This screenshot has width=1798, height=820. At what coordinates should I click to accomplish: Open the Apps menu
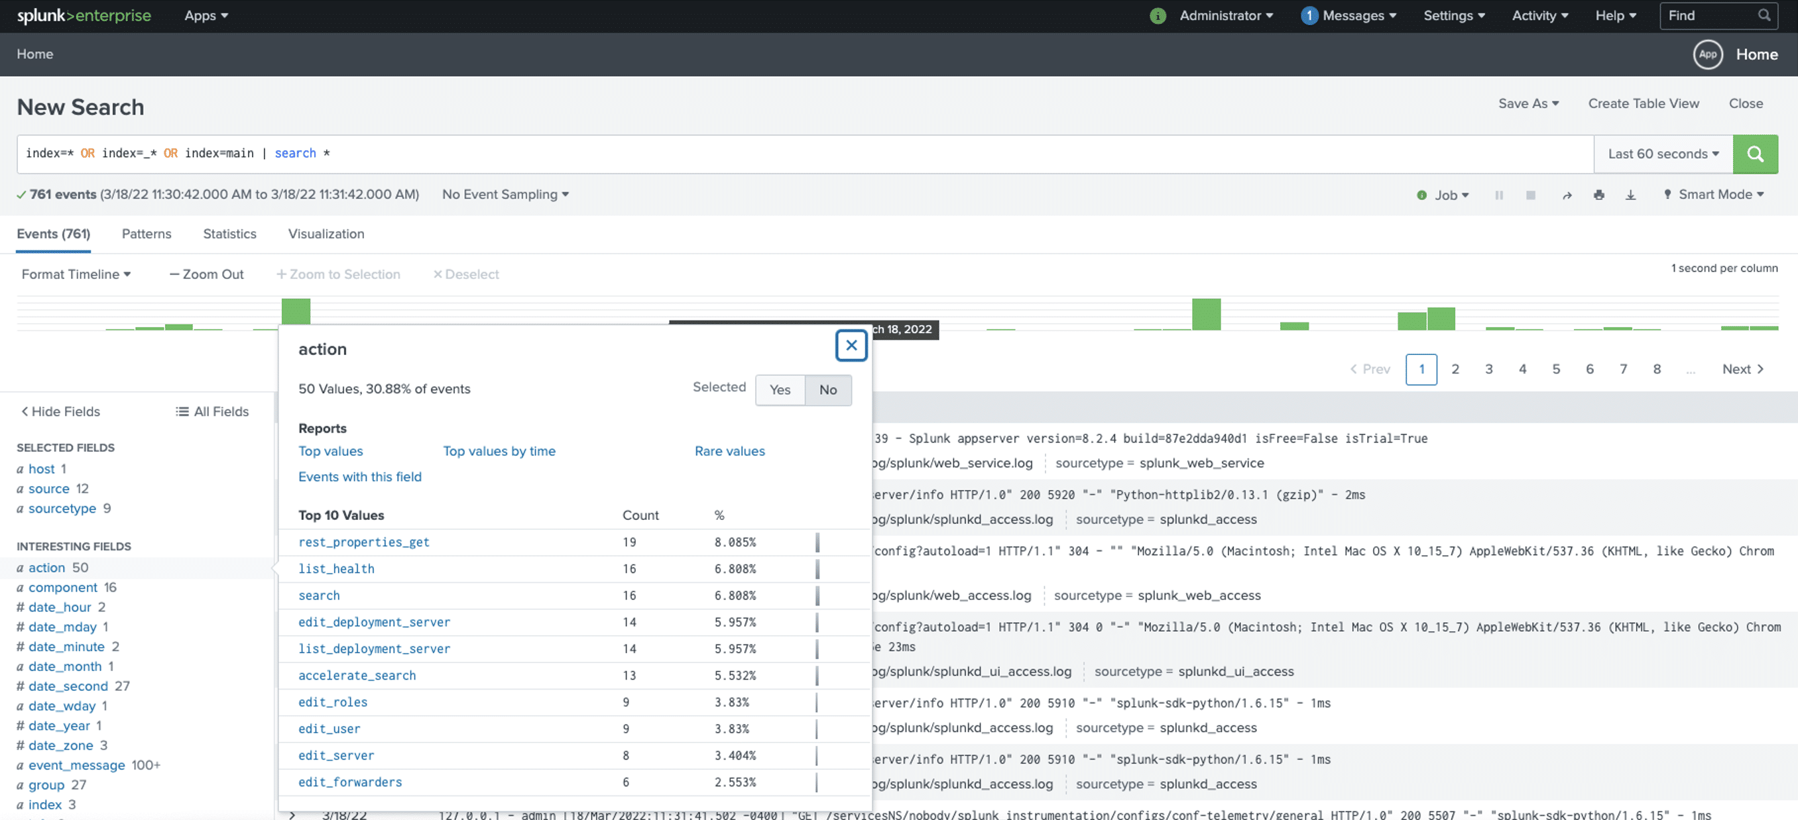coord(206,15)
